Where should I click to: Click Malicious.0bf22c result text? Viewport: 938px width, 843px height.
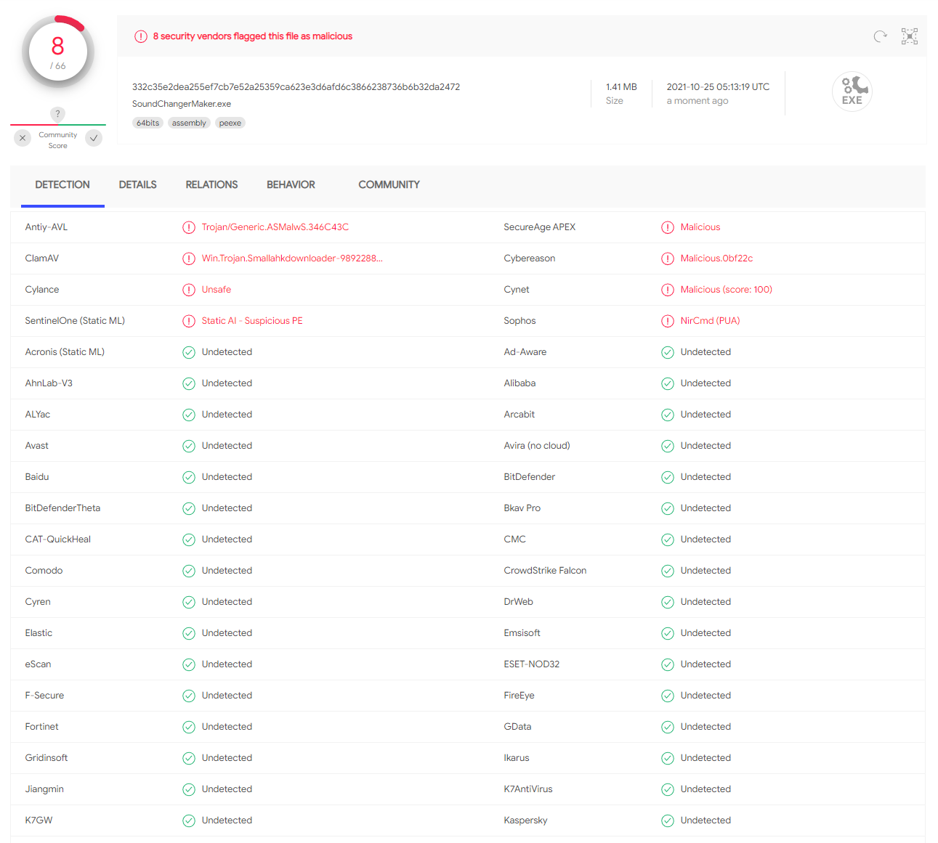coord(716,258)
